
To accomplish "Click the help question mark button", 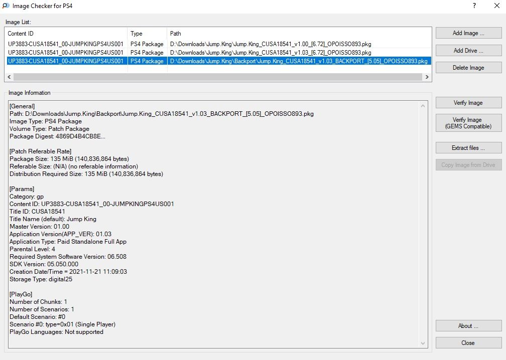I will [474, 6].
